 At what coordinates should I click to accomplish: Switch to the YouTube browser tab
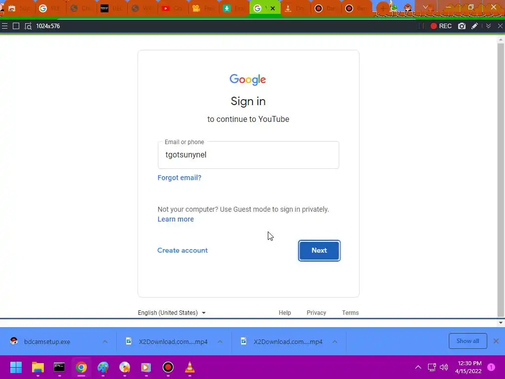172,8
